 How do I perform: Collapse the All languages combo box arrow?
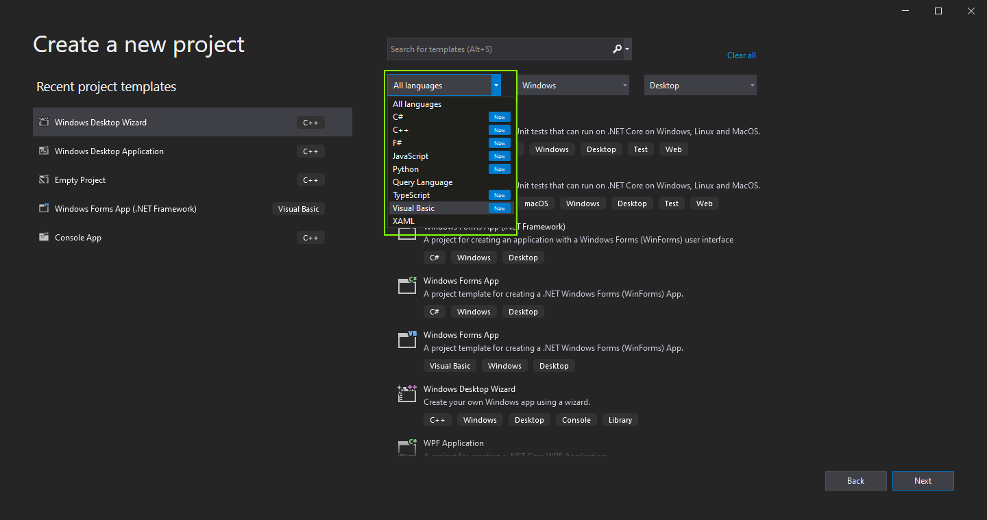[496, 85]
